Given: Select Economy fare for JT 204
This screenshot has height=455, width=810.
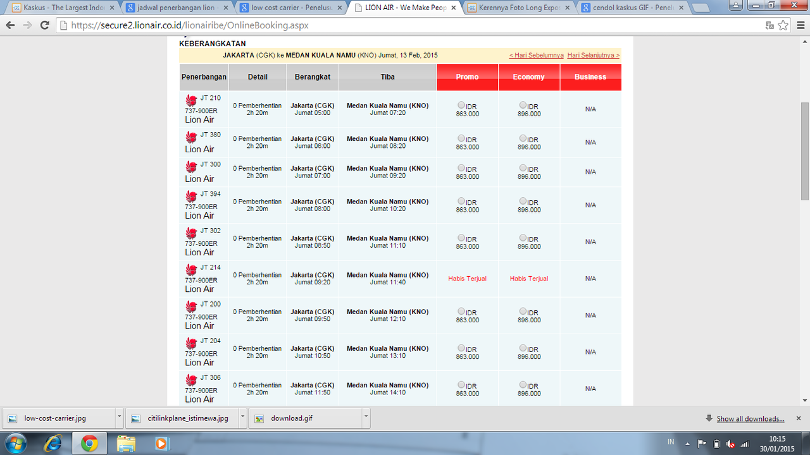Looking at the screenshot, I should tap(523, 348).
